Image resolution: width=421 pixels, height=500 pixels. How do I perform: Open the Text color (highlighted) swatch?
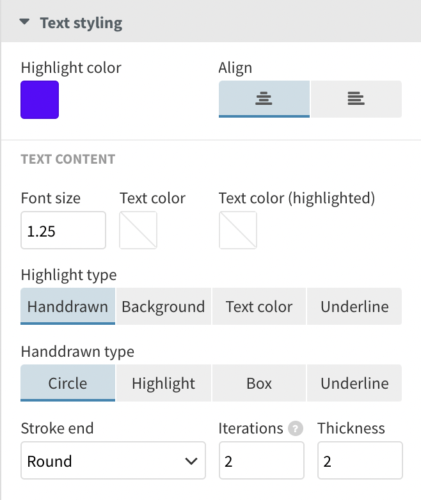(238, 230)
